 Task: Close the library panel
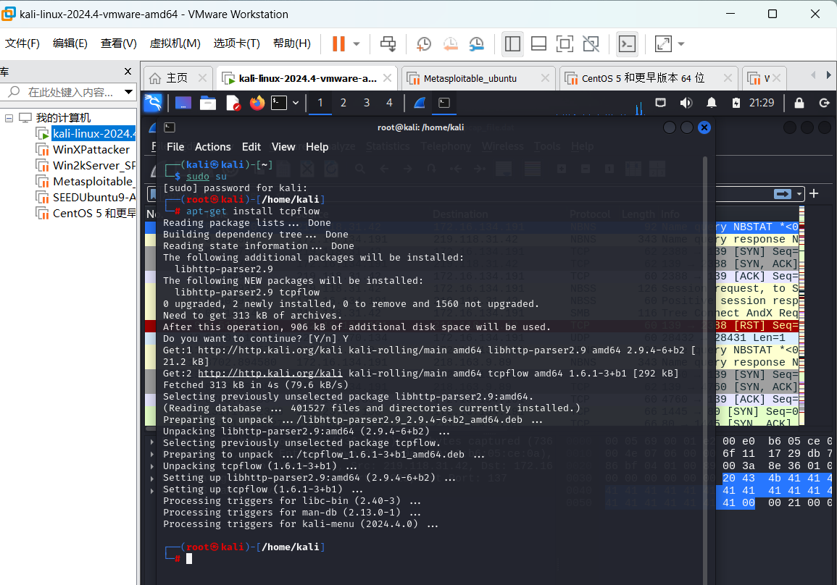tap(128, 72)
